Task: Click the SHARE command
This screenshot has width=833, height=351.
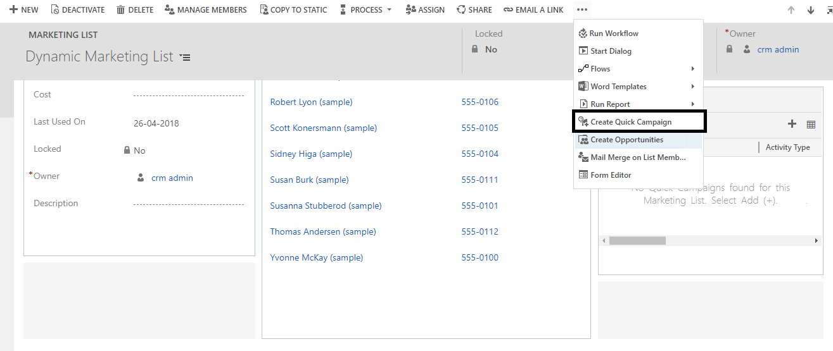Action: (474, 10)
